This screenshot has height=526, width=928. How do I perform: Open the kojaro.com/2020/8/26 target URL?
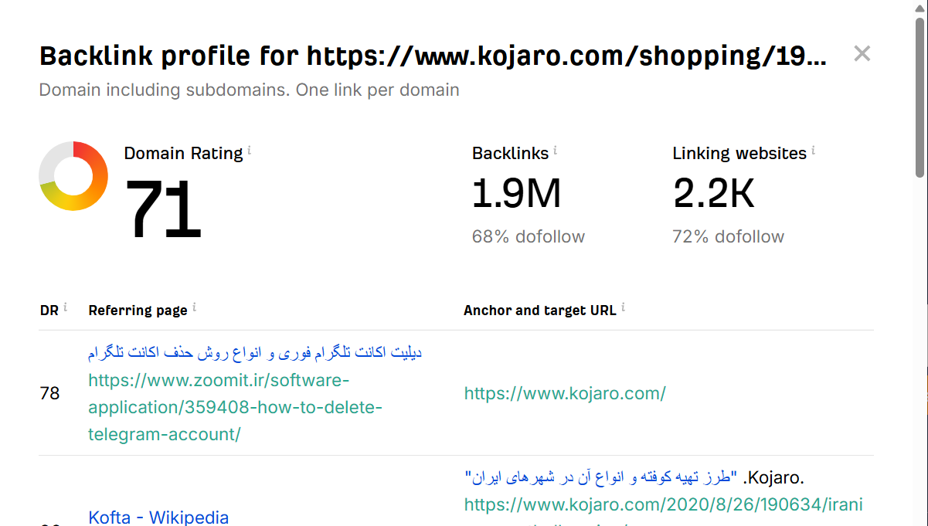pyautogui.click(x=663, y=504)
